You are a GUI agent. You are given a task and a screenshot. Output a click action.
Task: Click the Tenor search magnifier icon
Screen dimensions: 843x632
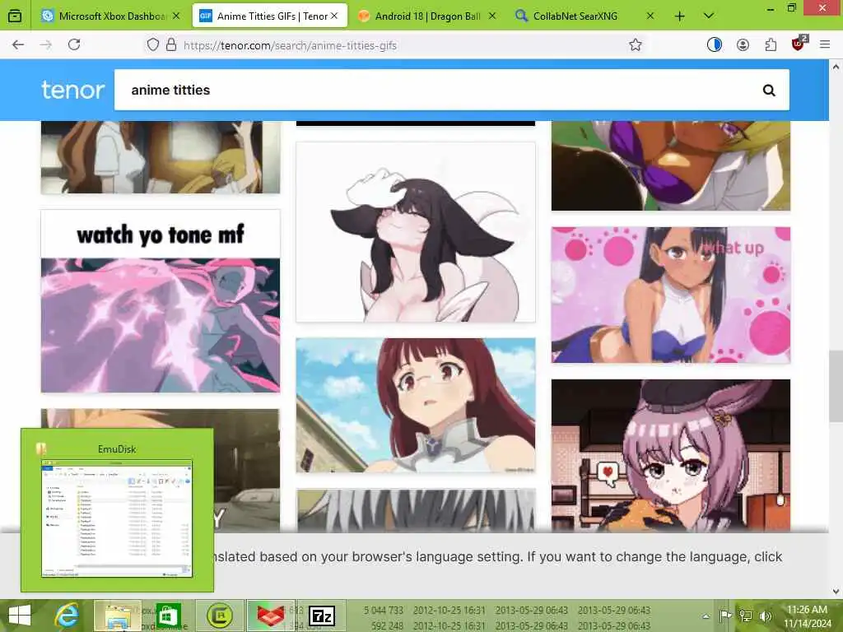click(x=769, y=91)
